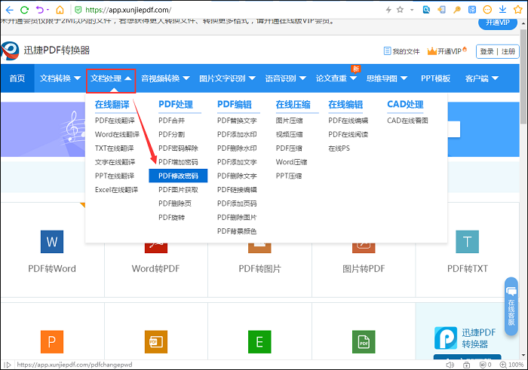The width and height of the screenshot is (528, 370).
Task: Click the green E icon tile
Action: [259, 342]
